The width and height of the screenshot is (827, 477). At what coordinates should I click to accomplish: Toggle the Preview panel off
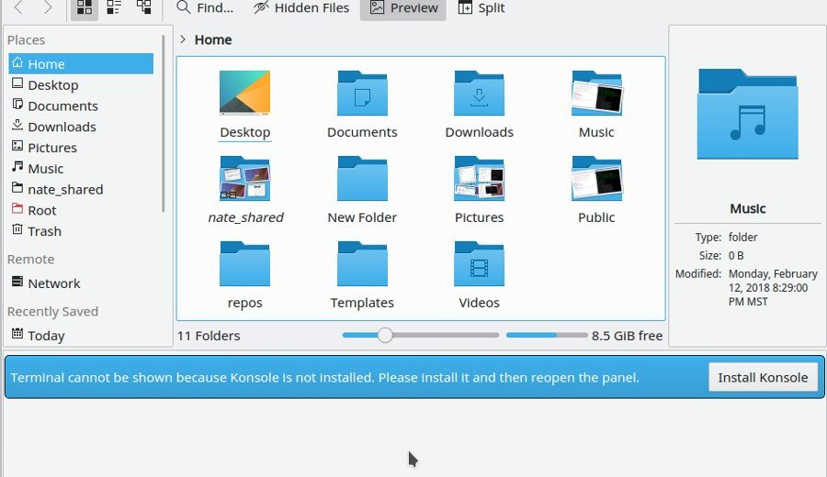403,8
